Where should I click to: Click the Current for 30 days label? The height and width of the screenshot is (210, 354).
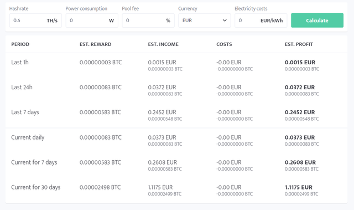coord(36,187)
